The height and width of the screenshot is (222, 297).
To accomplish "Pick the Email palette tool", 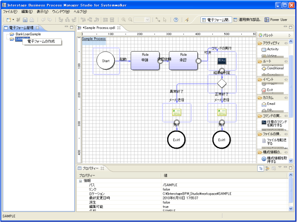I will tap(268, 104).
